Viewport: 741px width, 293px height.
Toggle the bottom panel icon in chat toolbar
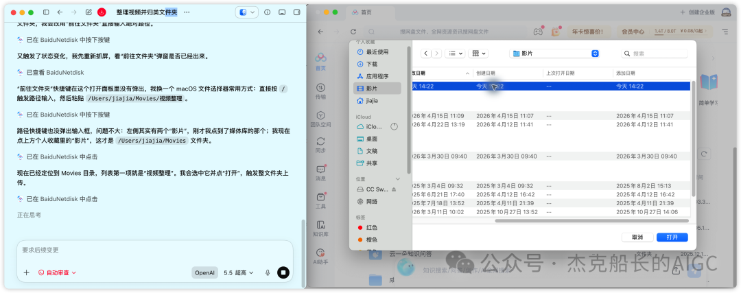click(x=282, y=12)
